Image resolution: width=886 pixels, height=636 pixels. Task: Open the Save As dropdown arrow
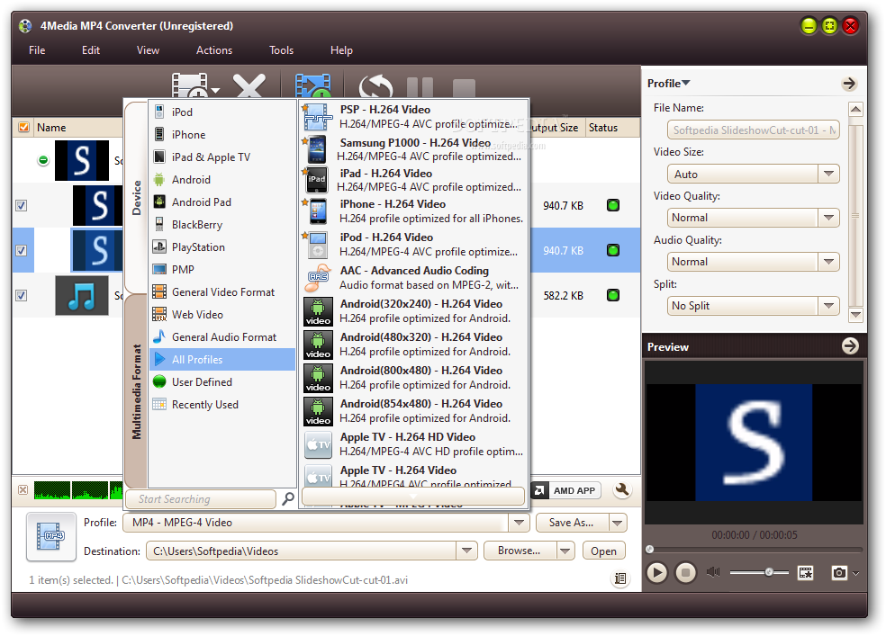(618, 523)
